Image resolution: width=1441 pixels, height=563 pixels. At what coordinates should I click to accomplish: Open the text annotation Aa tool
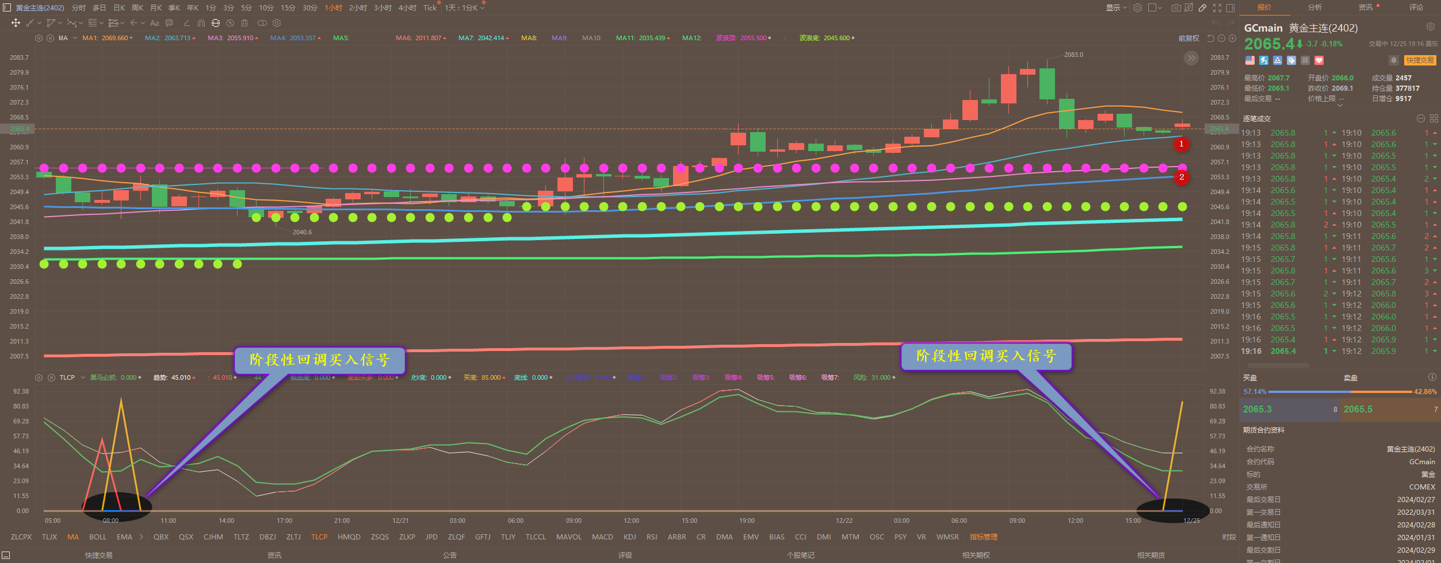(154, 23)
